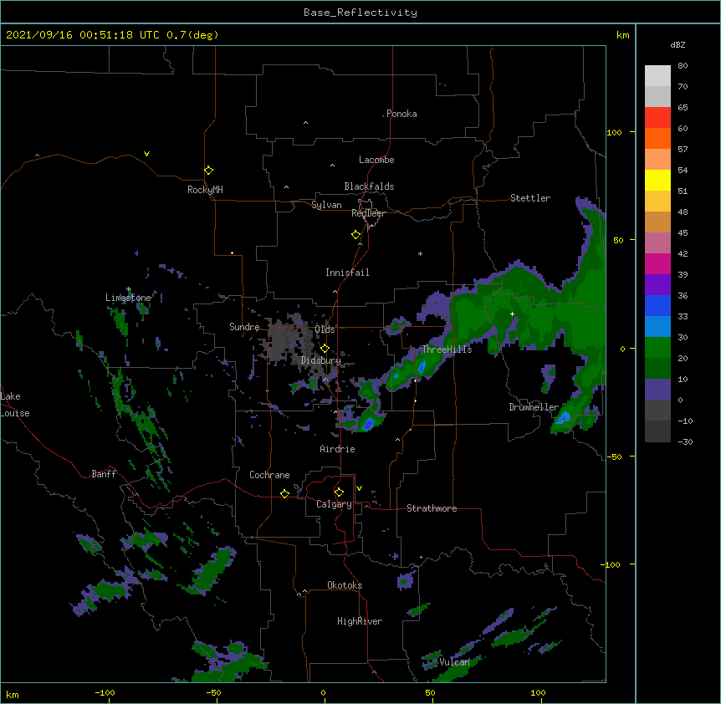The width and height of the screenshot is (721, 704).
Task: Click the Olds town label
Action: 325,329
